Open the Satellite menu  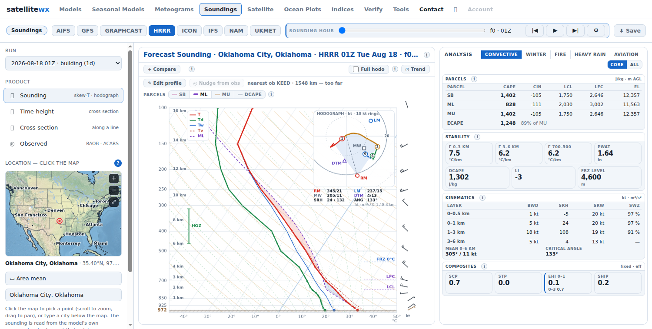260,9
